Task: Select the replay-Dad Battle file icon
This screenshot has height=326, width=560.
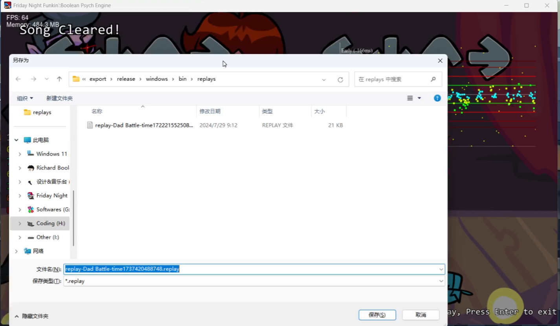Action: (x=90, y=126)
